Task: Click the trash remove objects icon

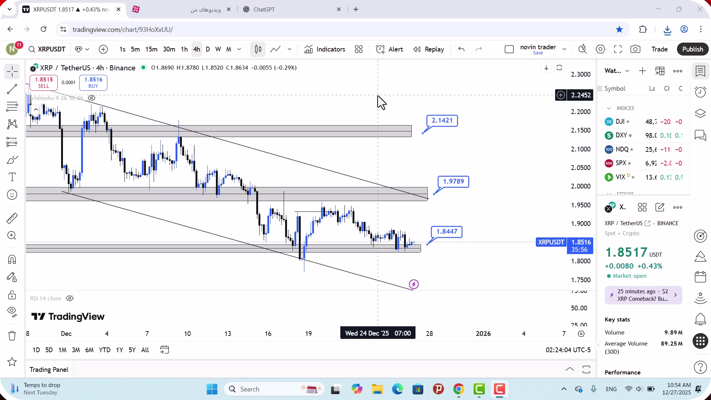Action: click(12, 336)
